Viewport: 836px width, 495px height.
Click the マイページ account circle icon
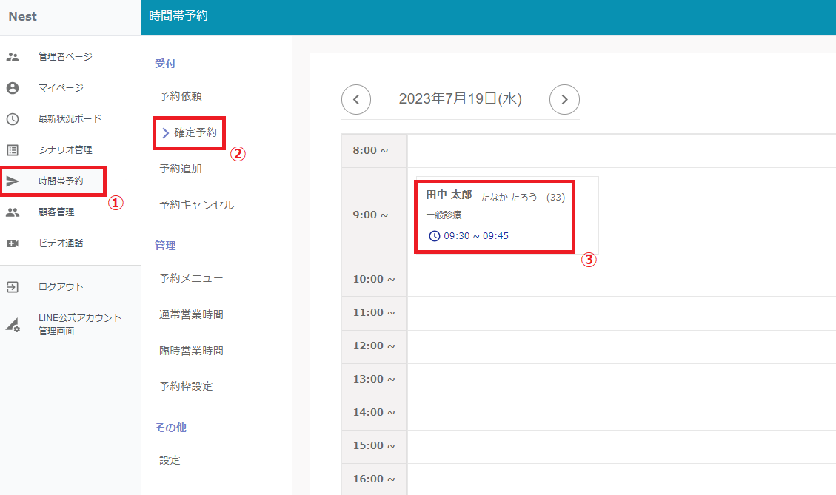13,88
